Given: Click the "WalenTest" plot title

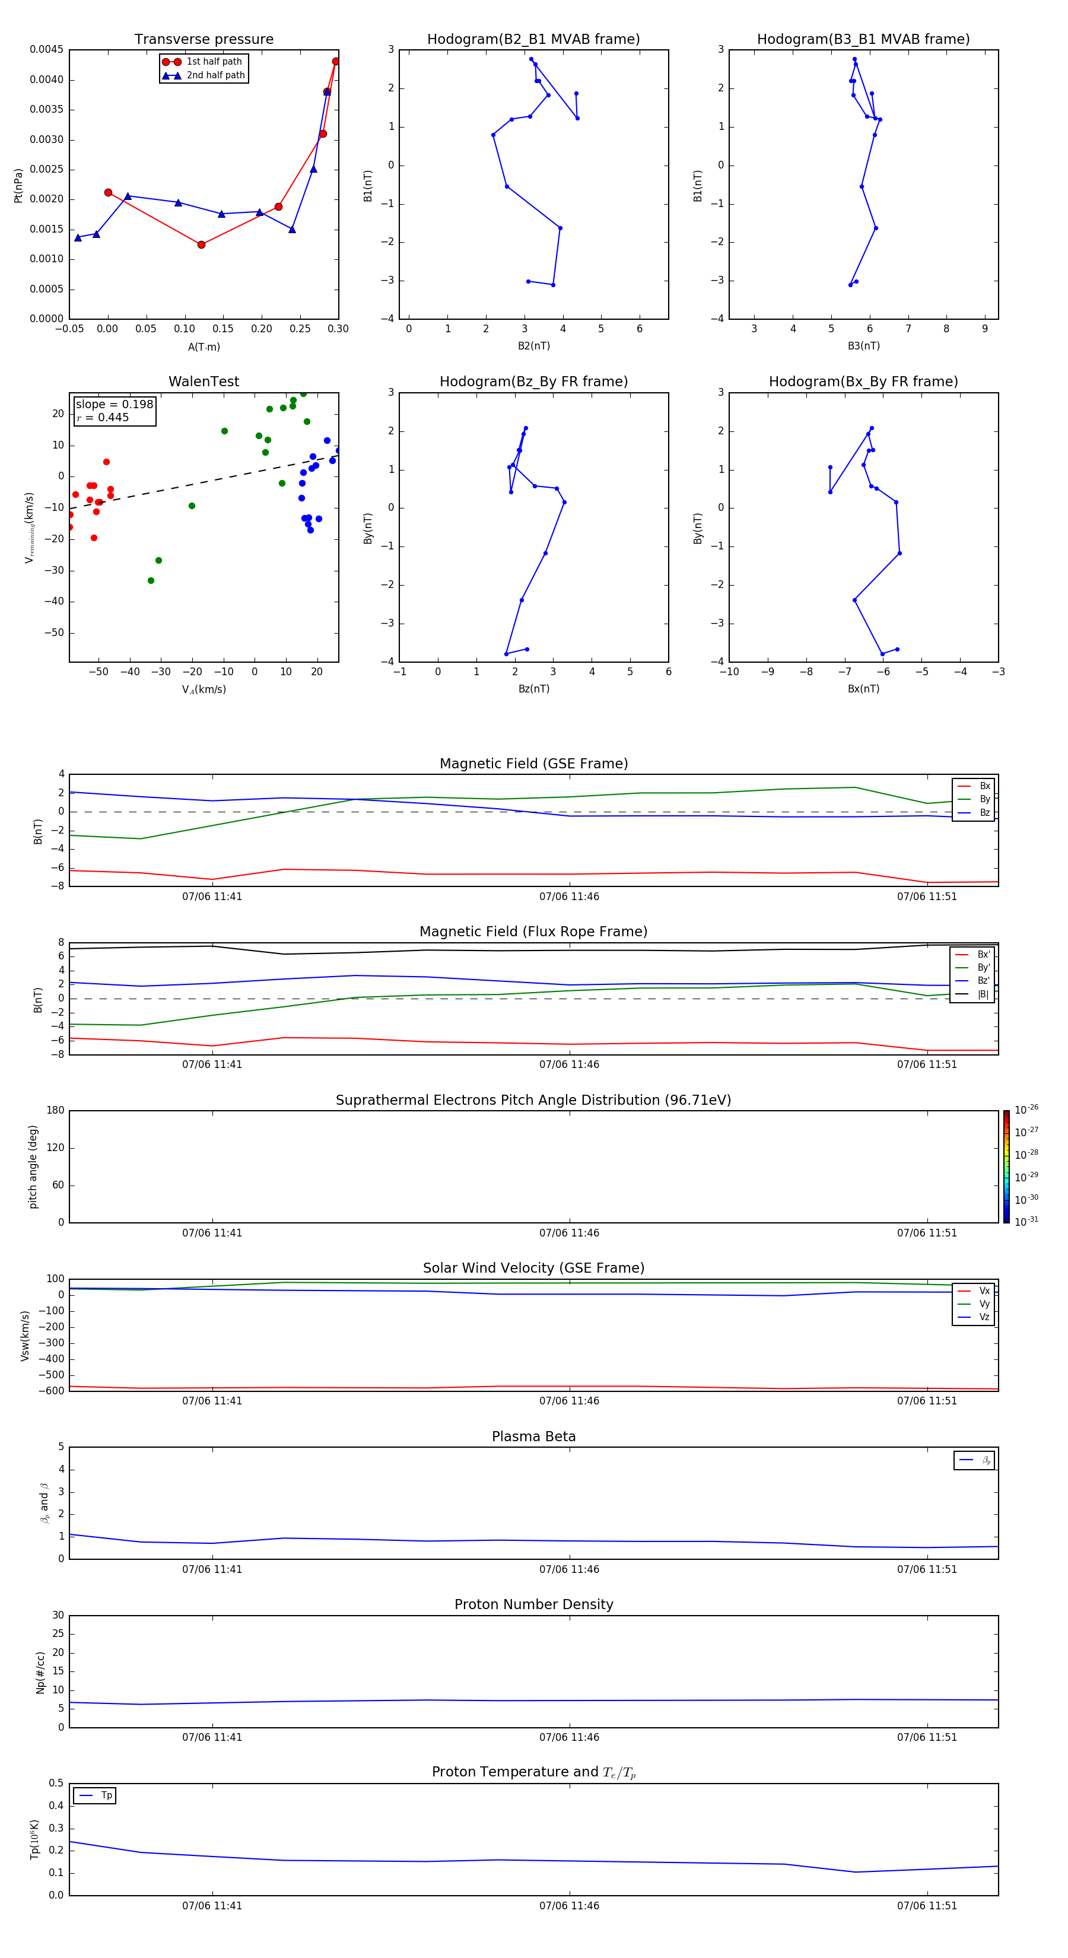Looking at the screenshot, I should point(204,382).
